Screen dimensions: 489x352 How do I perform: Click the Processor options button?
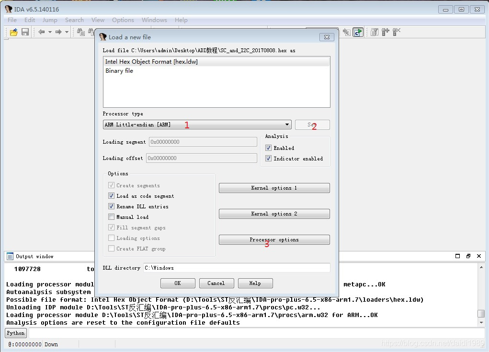click(274, 239)
